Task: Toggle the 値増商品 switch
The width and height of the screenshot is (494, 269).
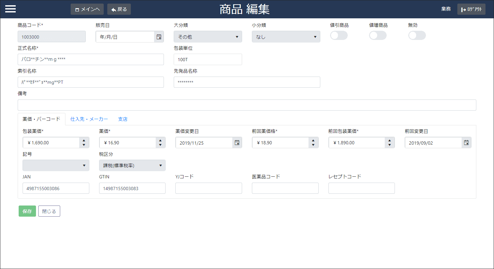Action: [378, 35]
